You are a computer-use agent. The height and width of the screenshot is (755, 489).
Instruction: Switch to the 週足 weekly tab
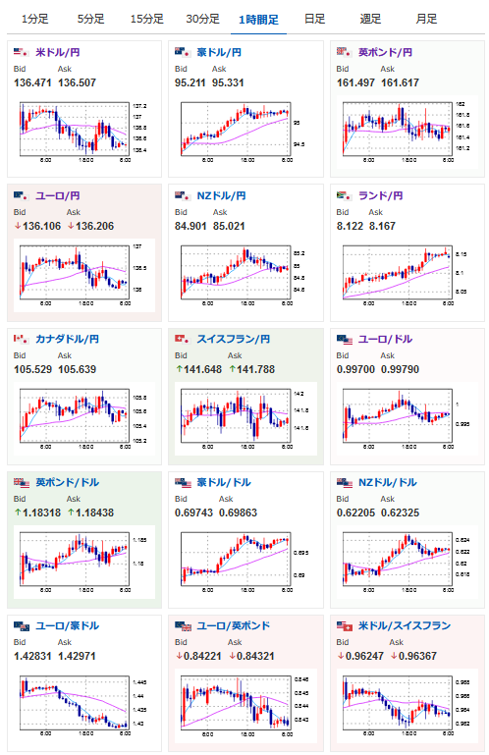370,20
